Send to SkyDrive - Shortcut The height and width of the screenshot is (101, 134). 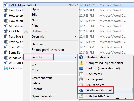99,90
